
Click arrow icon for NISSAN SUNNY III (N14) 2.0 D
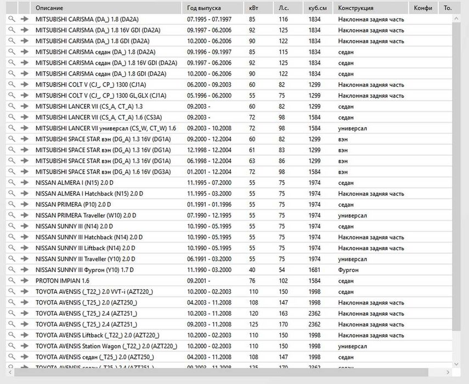point(25,226)
